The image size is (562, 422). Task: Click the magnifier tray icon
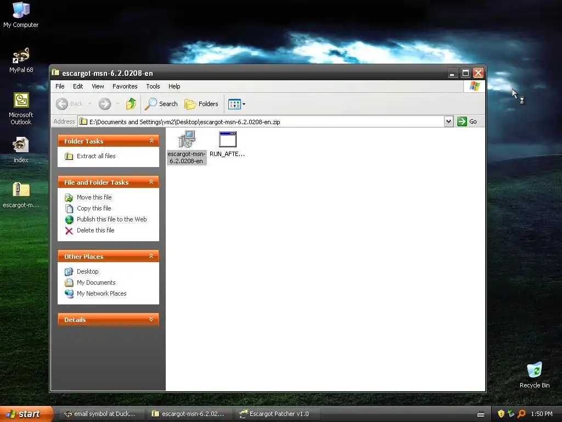point(521,414)
